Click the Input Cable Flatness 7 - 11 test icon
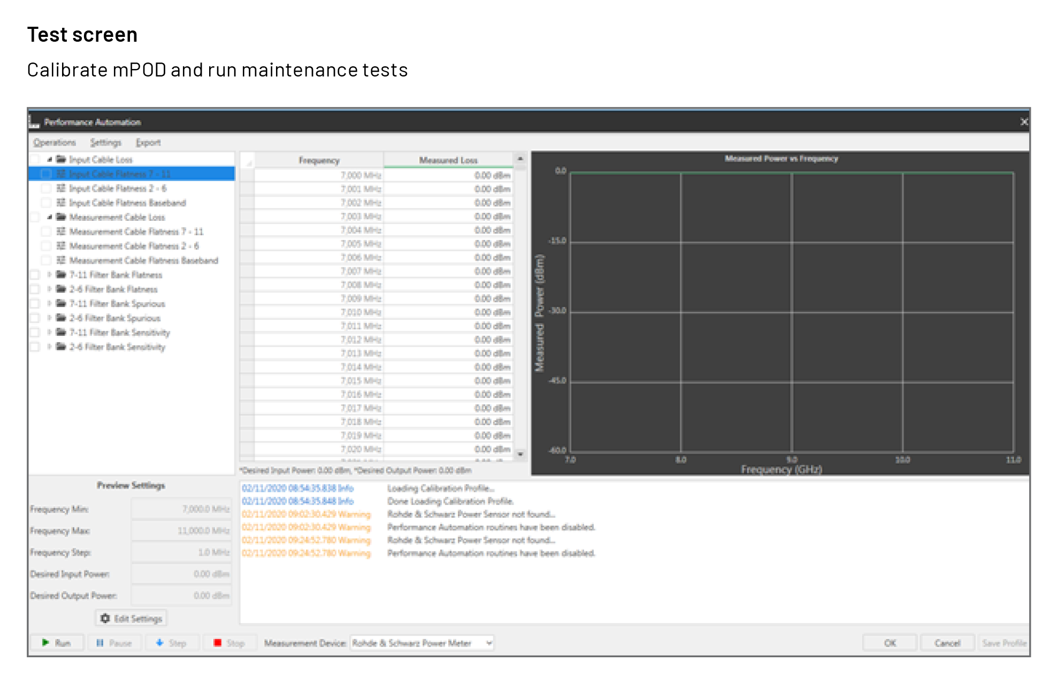Image resolution: width=1058 pixels, height=684 pixels. (x=61, y=174)
